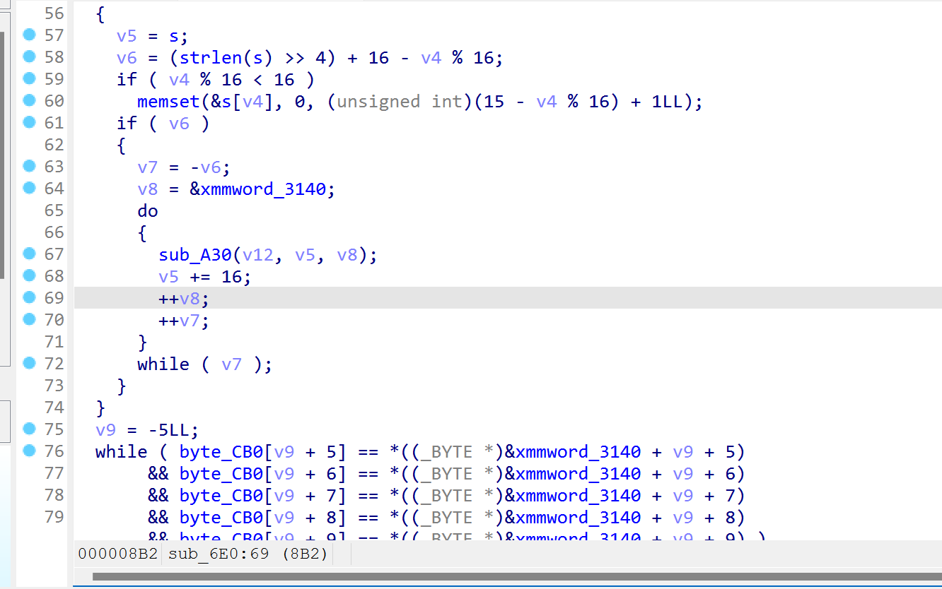Screen dimensions: 942x589
Task: Click the blue breakpoint dot on line 57
Action: (29, 35)
